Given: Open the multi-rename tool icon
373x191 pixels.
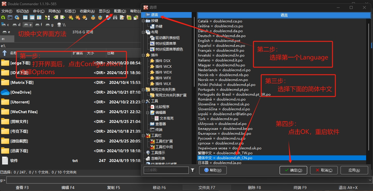Looking at the screenshot, I should point(122,18).
